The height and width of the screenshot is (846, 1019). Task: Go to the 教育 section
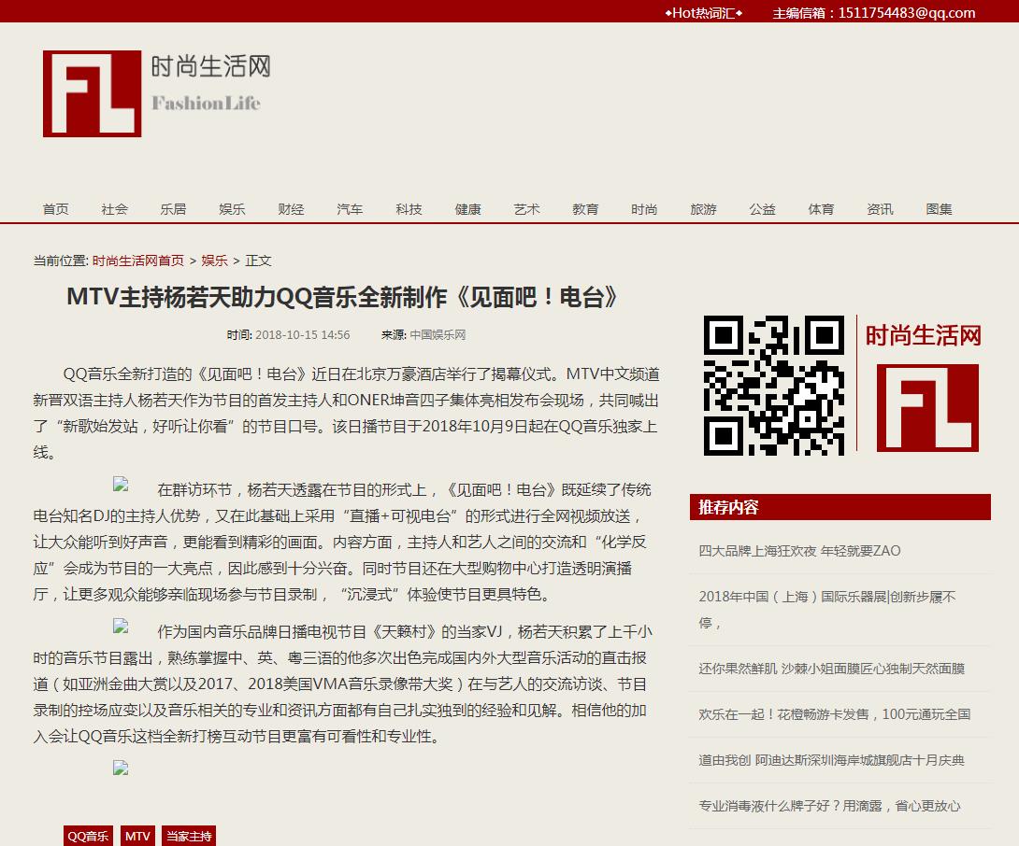coord(585,209)
